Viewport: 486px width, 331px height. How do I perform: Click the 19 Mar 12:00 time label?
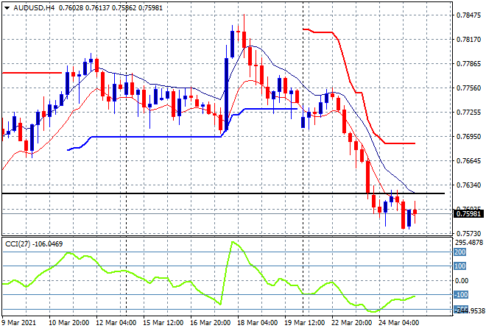[304, 323]
